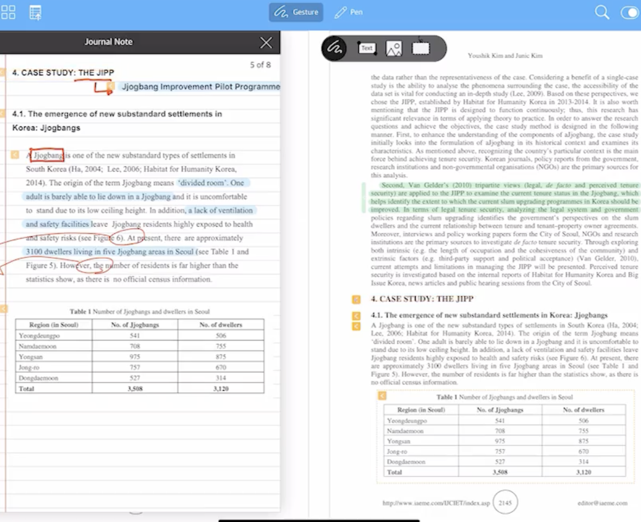Click '3,120' total in Journal Note table
The height and width of the screenshot is (522, 641).
(221, 389)
